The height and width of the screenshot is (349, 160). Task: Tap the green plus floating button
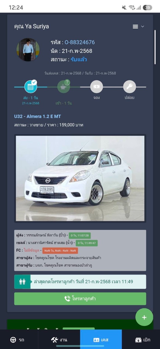point(144,317)
